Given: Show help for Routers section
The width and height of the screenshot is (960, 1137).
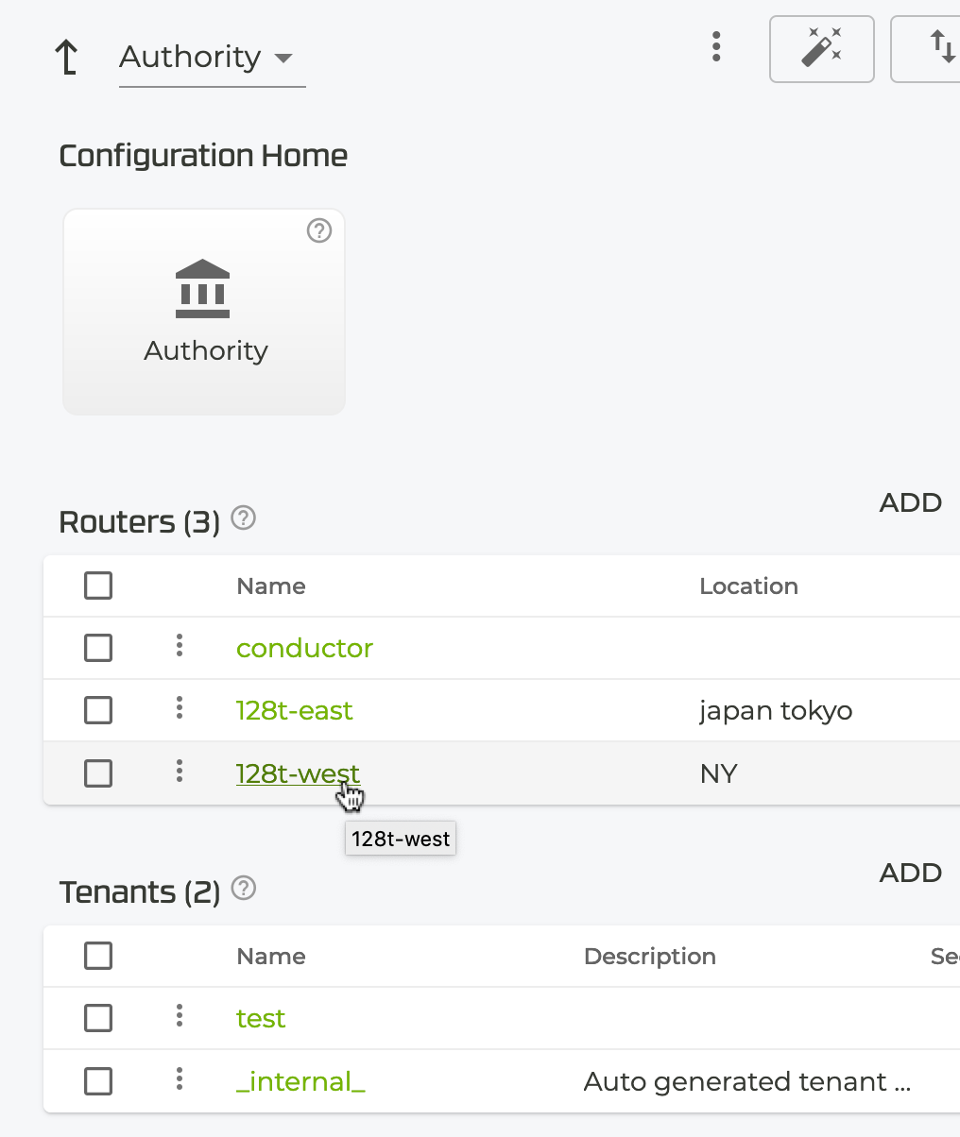Looking at the screenshot, I should tap(244, 518).
